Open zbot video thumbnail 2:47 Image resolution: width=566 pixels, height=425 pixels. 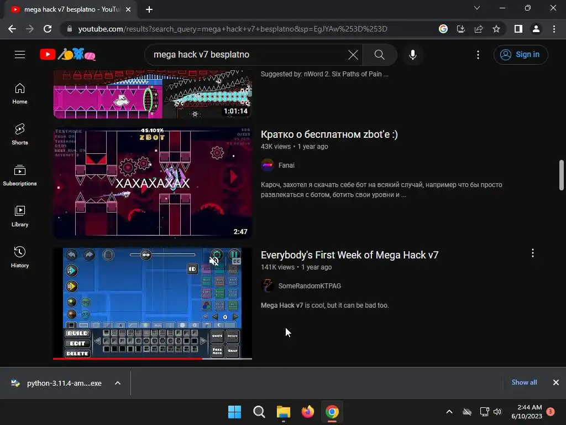point(153,183)
